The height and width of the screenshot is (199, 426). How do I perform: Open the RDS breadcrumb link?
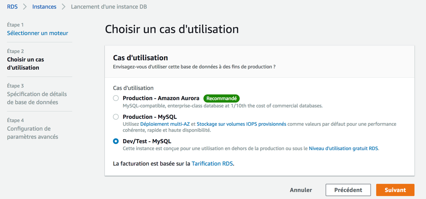[12, 7]
